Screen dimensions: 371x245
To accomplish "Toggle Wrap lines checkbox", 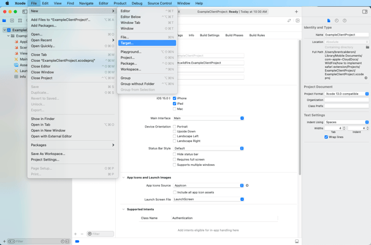I will 326,137.
